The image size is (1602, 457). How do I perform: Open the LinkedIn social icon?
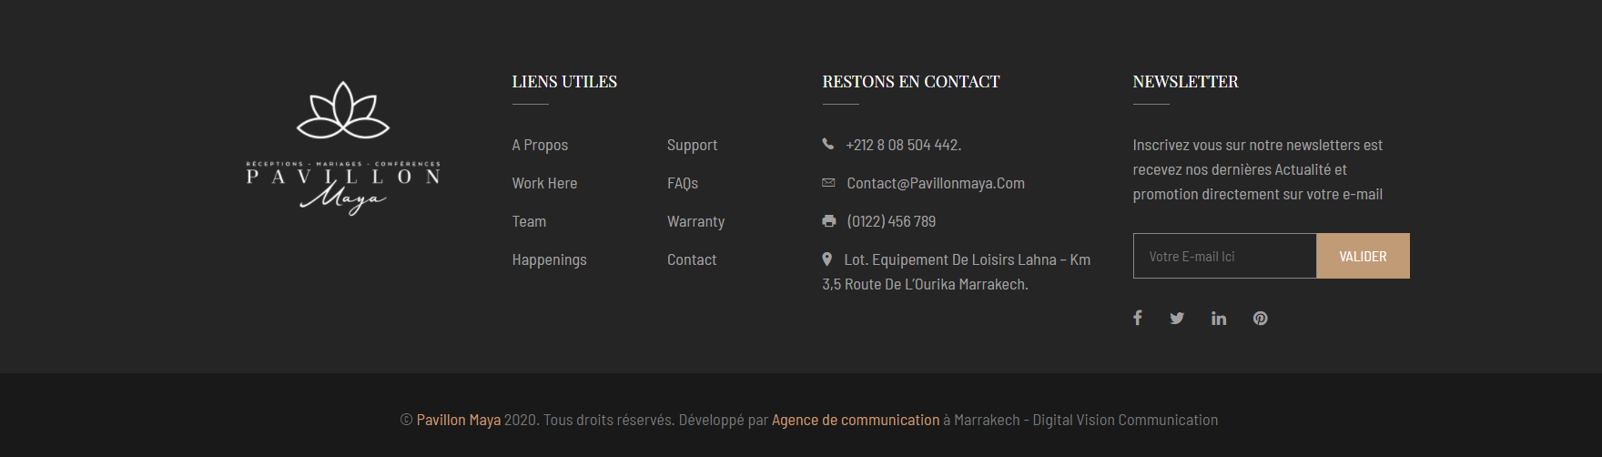point(1219,318)
